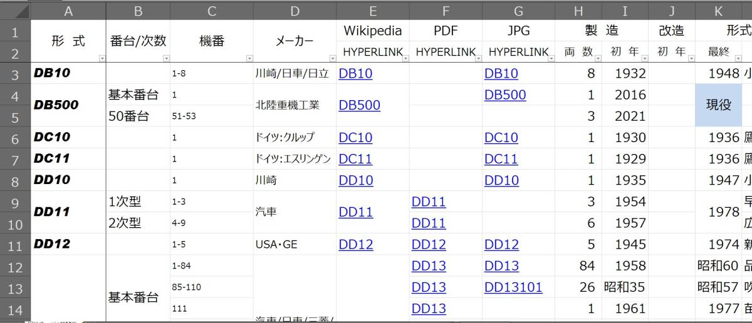Open the DD10 Wikipedia link

(x=355, y=180)
